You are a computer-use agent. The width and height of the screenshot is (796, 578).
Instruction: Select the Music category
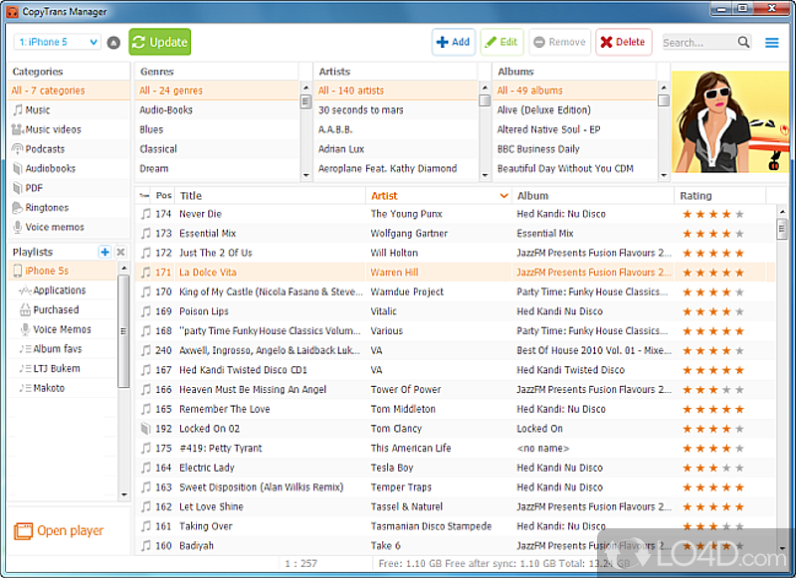[69, 110]
